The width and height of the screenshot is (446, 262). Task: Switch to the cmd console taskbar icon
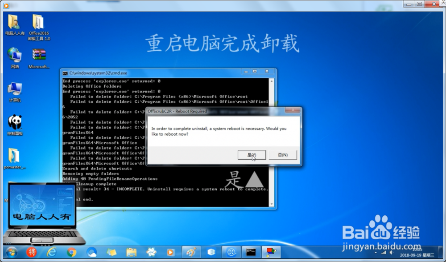251,252
